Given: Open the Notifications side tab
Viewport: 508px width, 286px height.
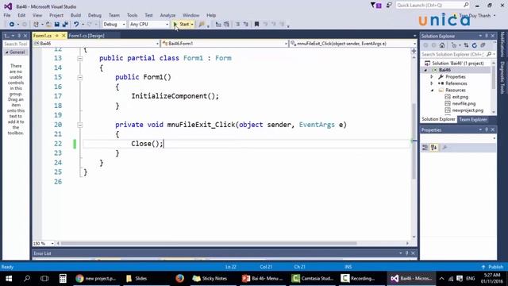Looking at the screenshot, I should point(502,44).
